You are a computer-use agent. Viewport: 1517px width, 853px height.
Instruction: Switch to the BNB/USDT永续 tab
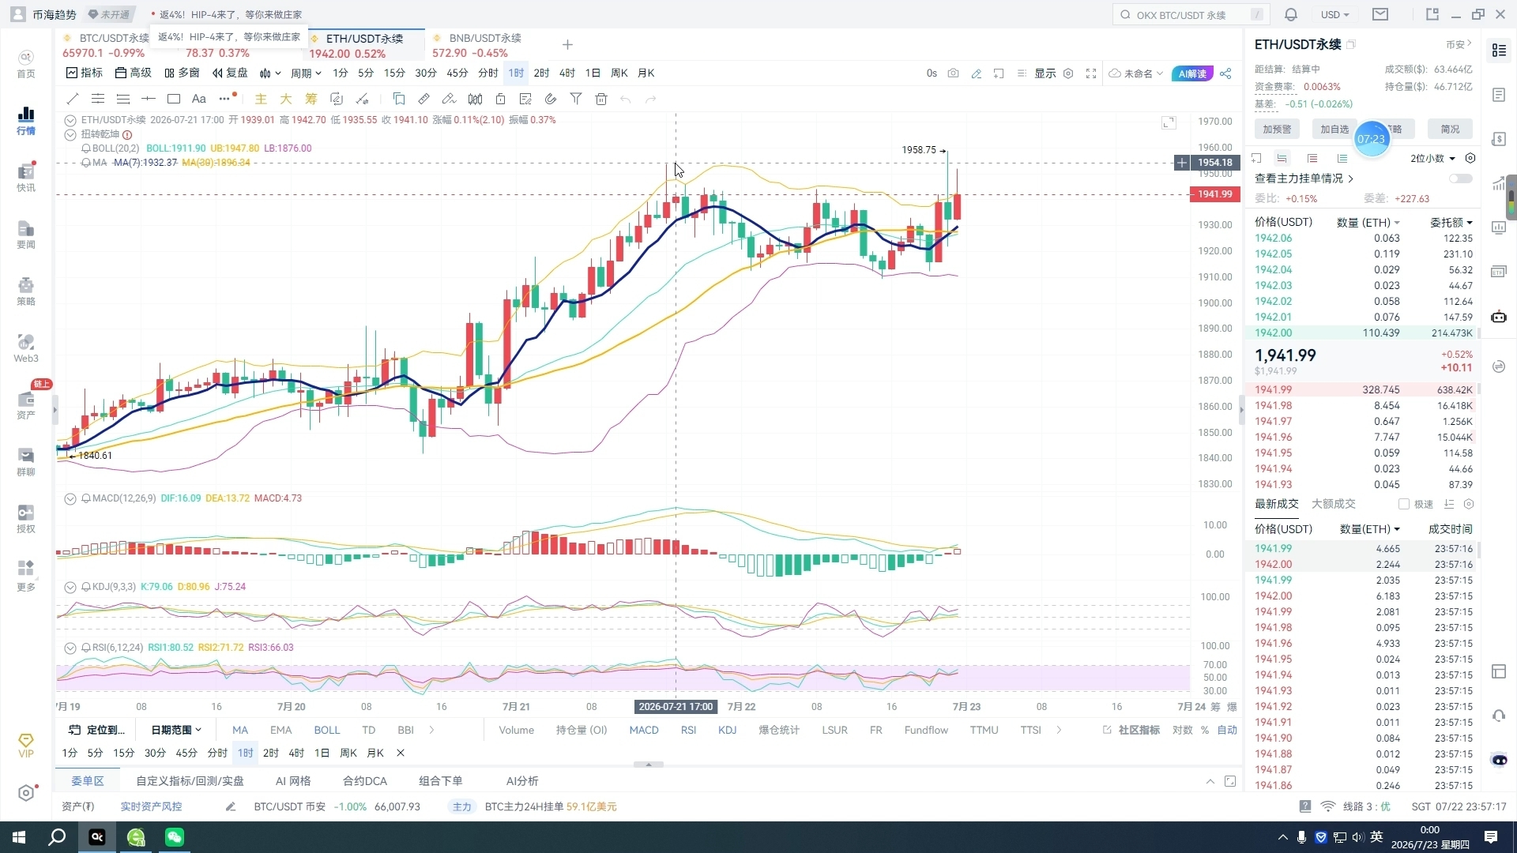(485, 38)
